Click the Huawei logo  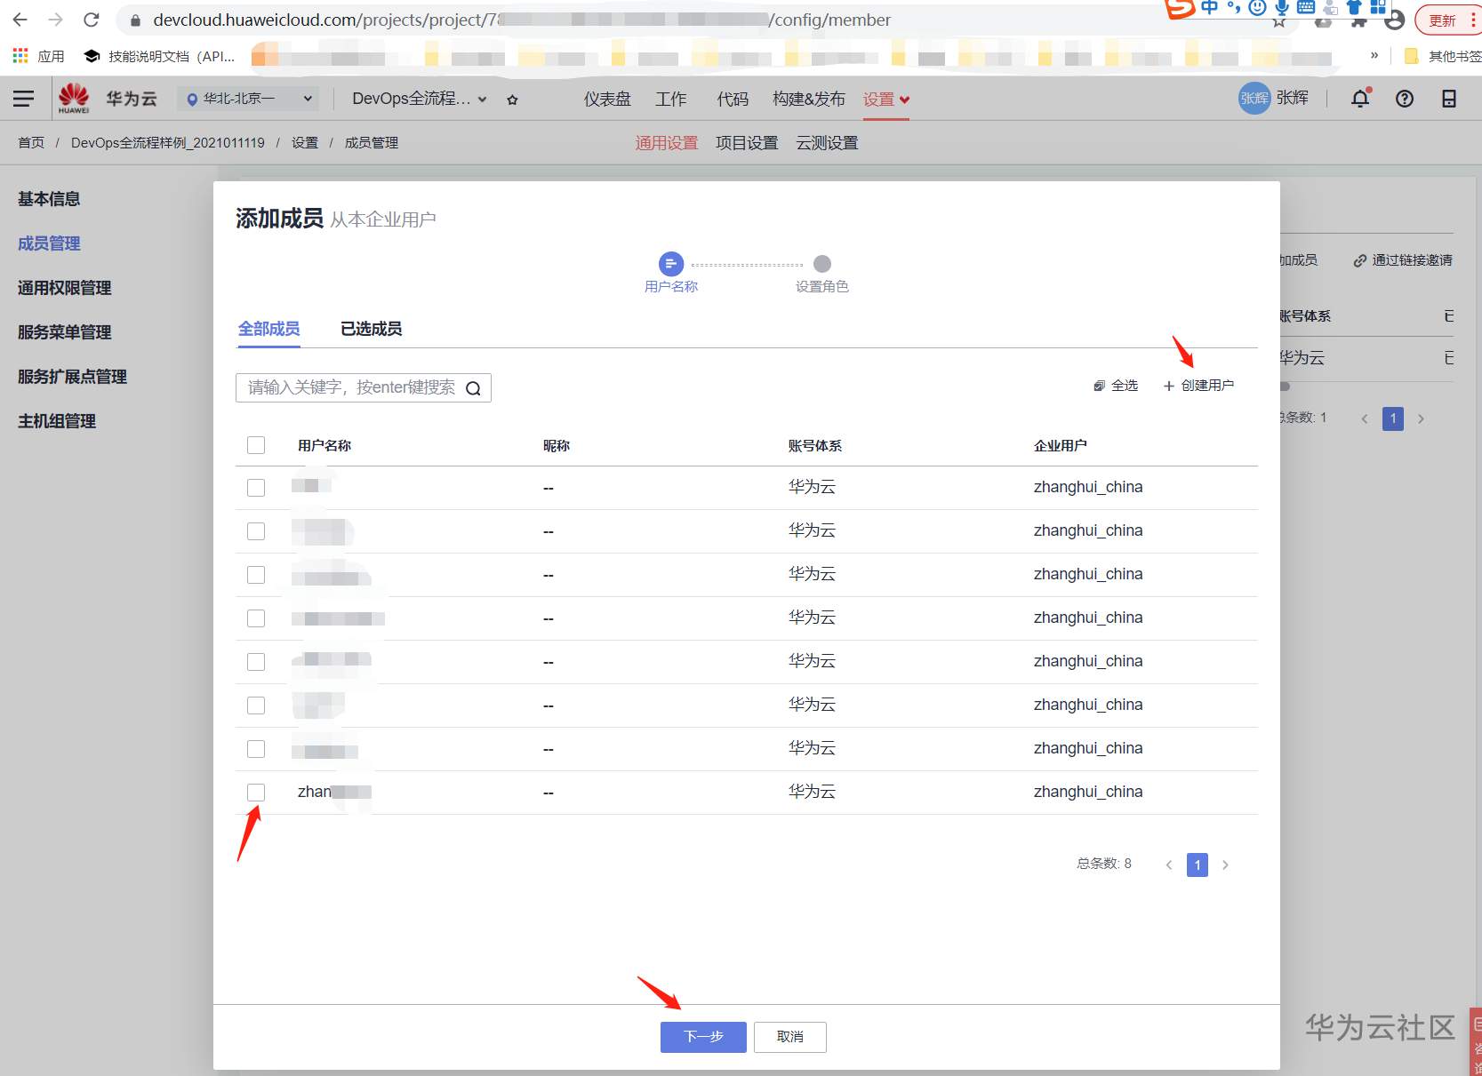click(x=74, y=99)
